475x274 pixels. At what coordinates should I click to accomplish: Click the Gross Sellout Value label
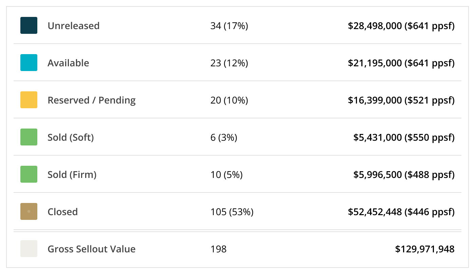(x=92, y=249)
